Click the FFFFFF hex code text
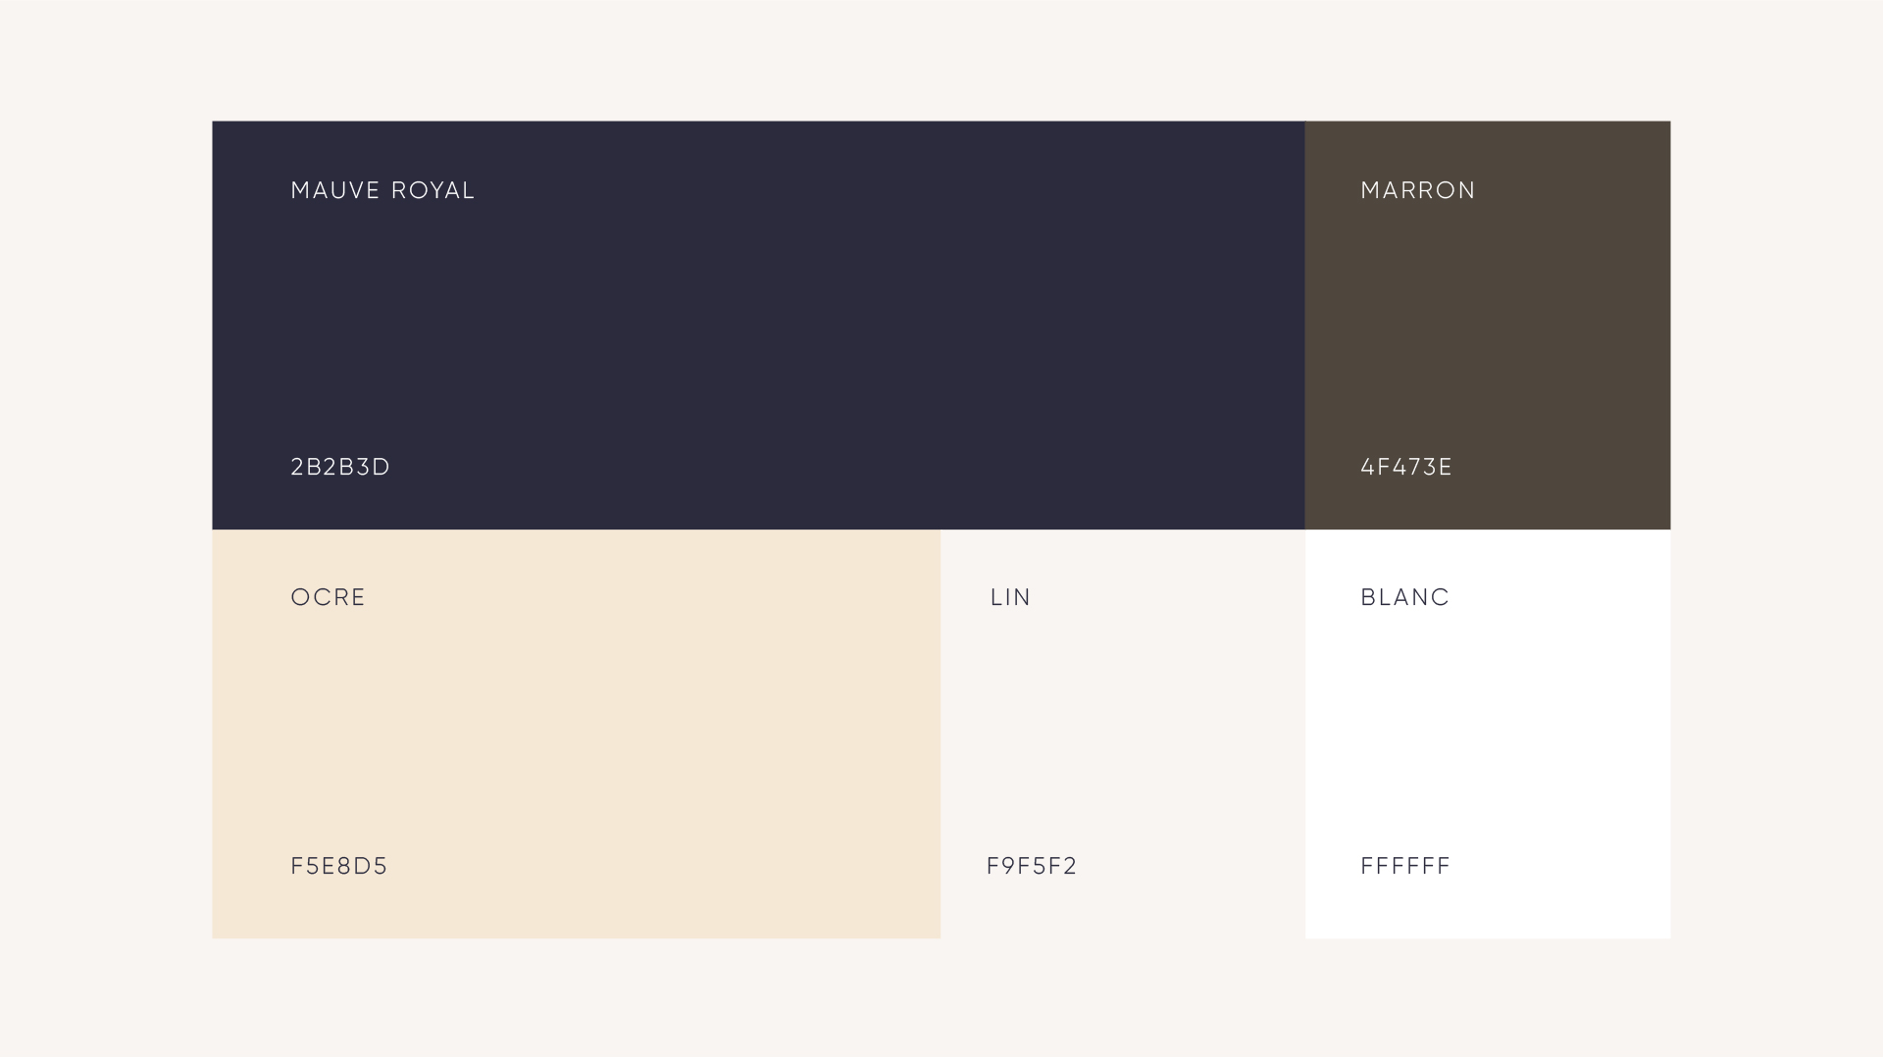 tap(1404, 867)
